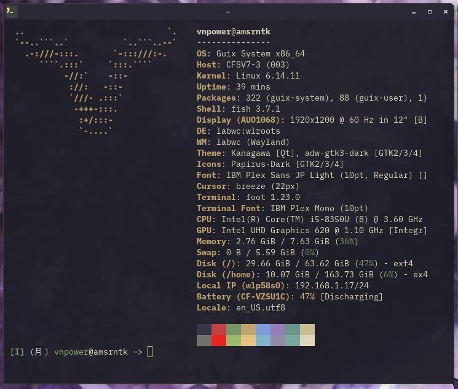
Task: Click the dark navy color block
Action: tap(204, 329)
